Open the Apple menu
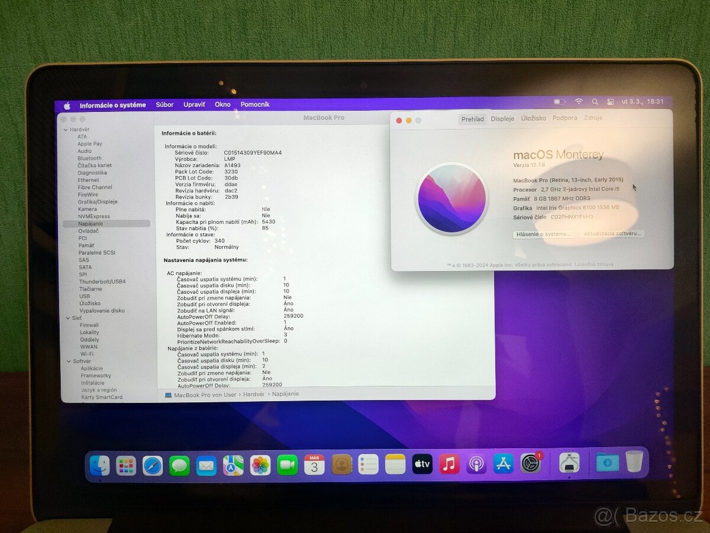This screenshot has width=710, height=533. click(x=67, y=104)
